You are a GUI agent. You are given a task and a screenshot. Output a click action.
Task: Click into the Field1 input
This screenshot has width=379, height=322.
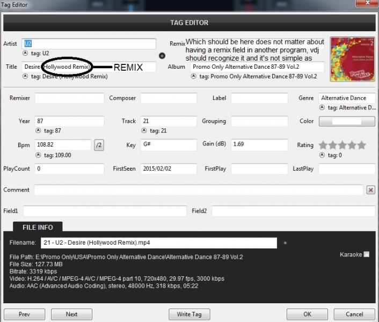pos(105,211)
